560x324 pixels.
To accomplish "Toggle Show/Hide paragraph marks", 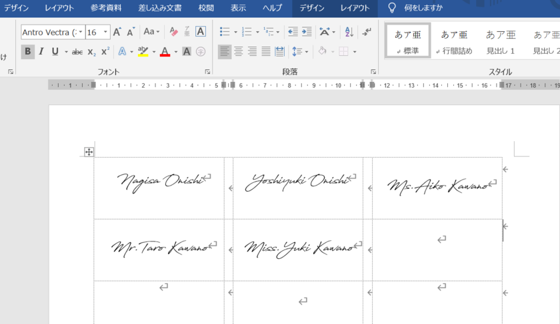I will tap(367, 32).
